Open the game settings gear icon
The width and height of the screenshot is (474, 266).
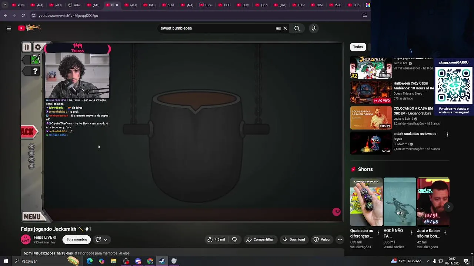[38, 47]
